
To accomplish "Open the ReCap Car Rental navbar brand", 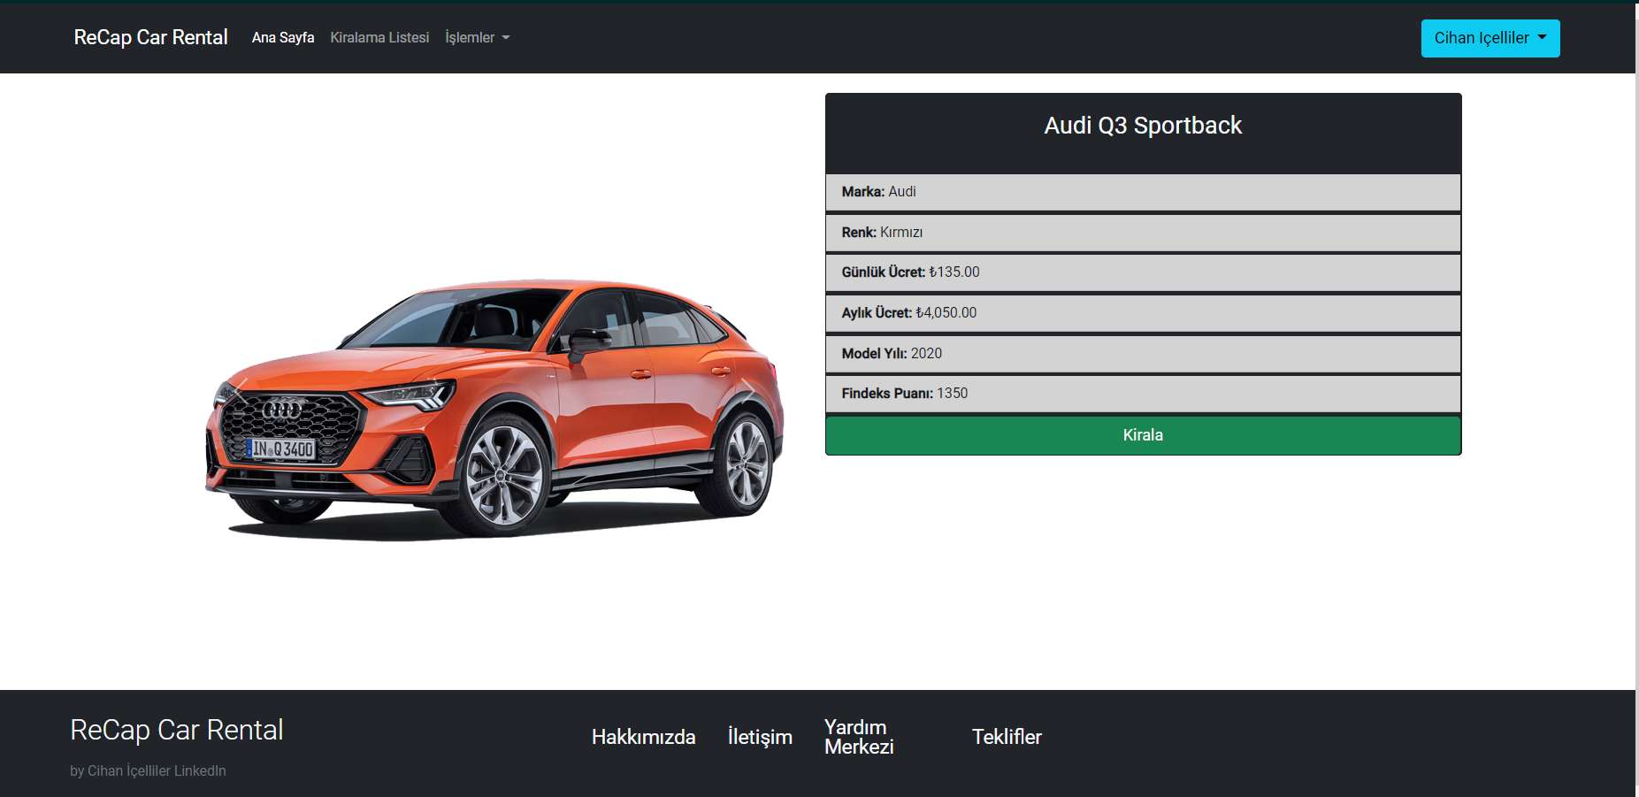I will (x=150, y=37).
